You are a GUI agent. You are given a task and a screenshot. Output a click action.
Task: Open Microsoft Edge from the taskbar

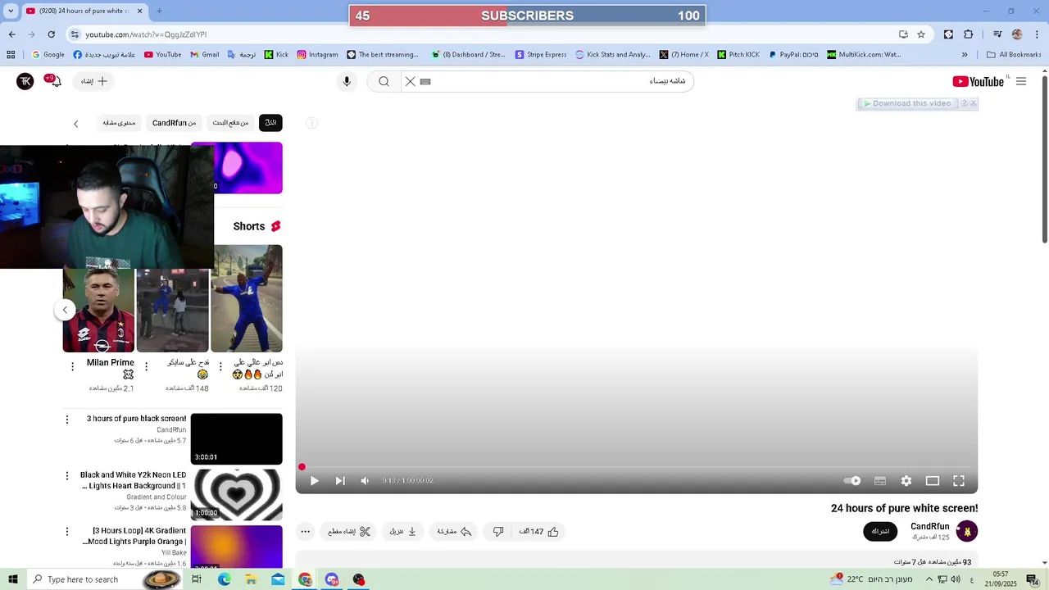click(224, 579)
